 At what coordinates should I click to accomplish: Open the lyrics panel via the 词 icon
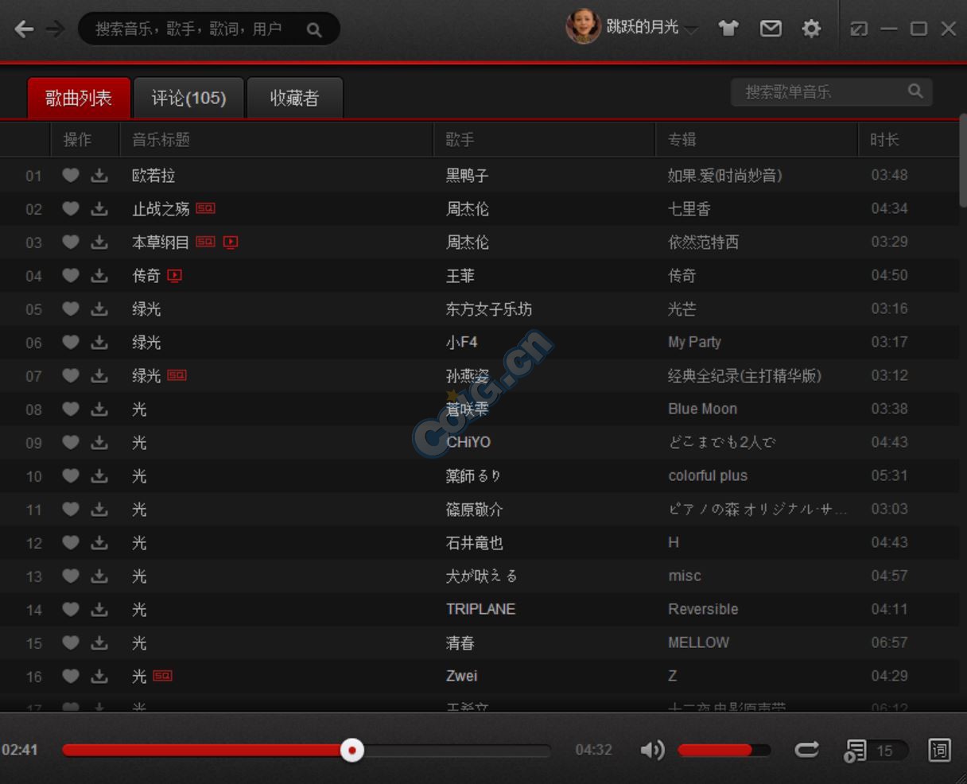tap(938, 749)
